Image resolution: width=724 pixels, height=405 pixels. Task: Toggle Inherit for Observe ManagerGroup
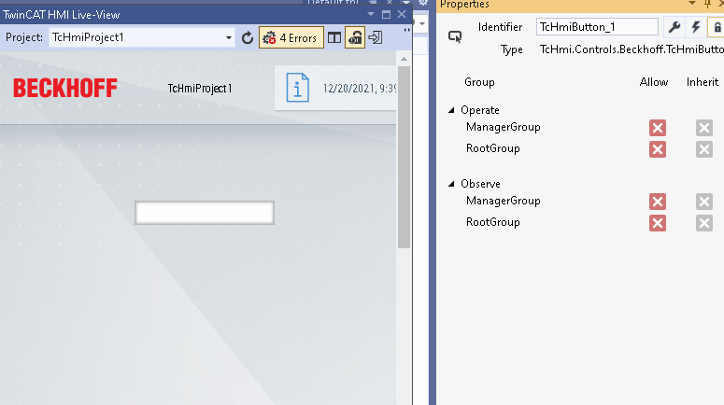[x=704, y=202]
